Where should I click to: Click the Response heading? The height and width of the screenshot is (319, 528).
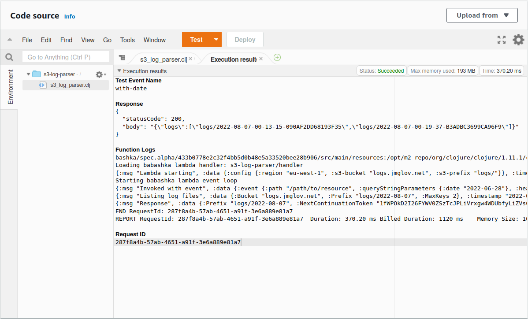129,104
